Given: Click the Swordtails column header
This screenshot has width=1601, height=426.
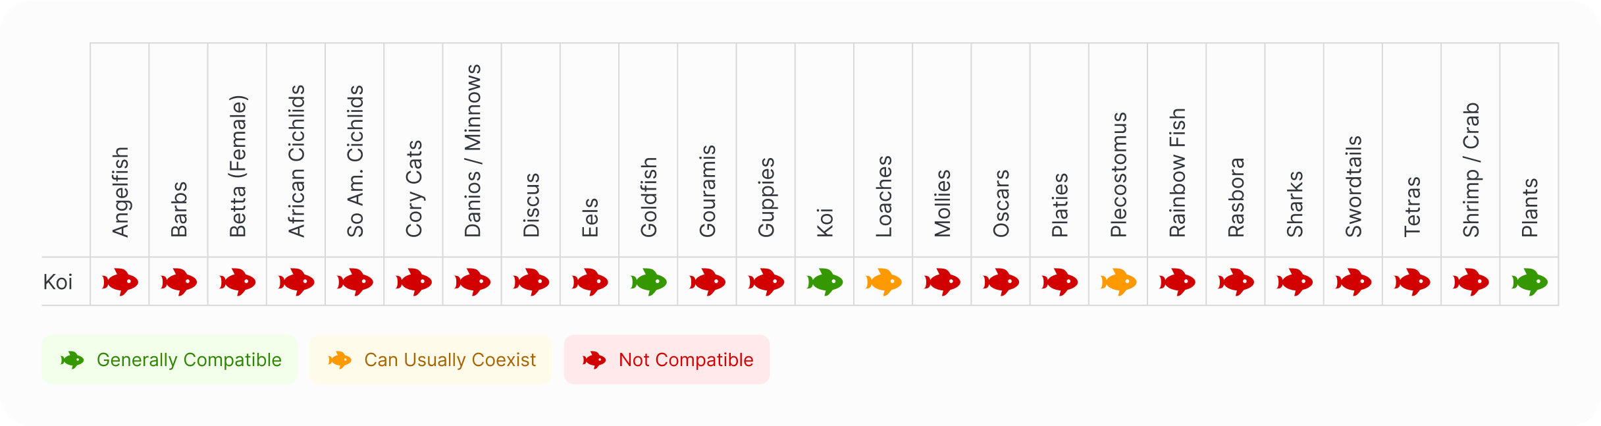Looking at the screenshot, I should [1353, 186].
